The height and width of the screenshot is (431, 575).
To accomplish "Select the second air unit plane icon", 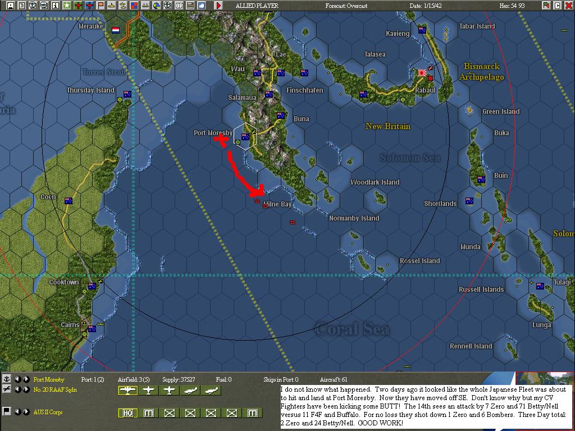I will [x=148, y=391].
